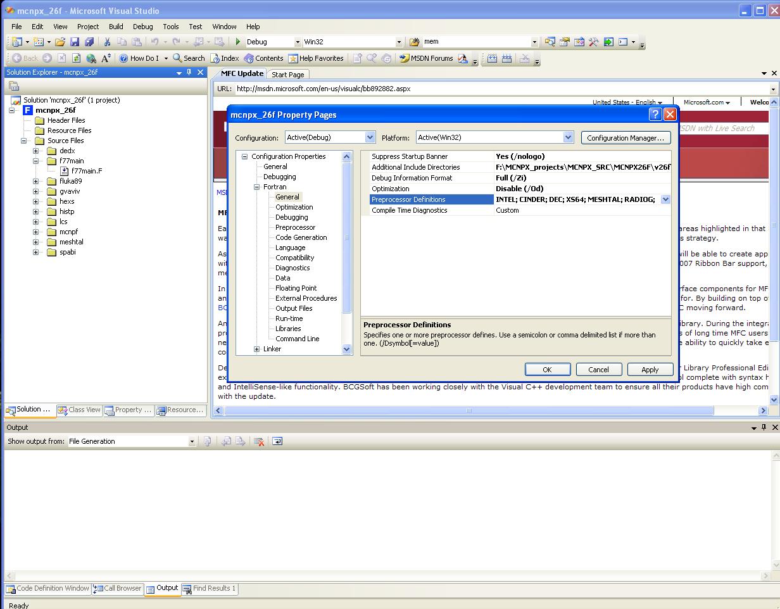Open the Solution Explorer toolbar icon
Viewport: 780px width, 609px height.
550,42
